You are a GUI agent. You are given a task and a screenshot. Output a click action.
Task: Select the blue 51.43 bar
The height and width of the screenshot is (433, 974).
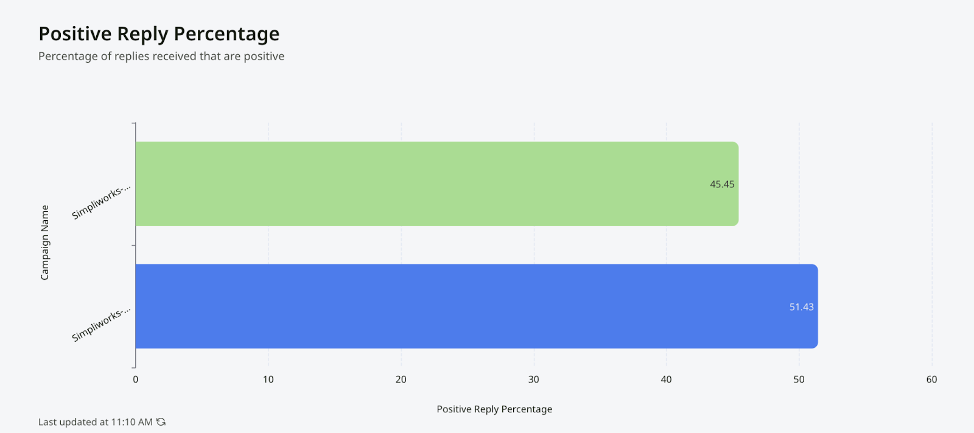476,306
